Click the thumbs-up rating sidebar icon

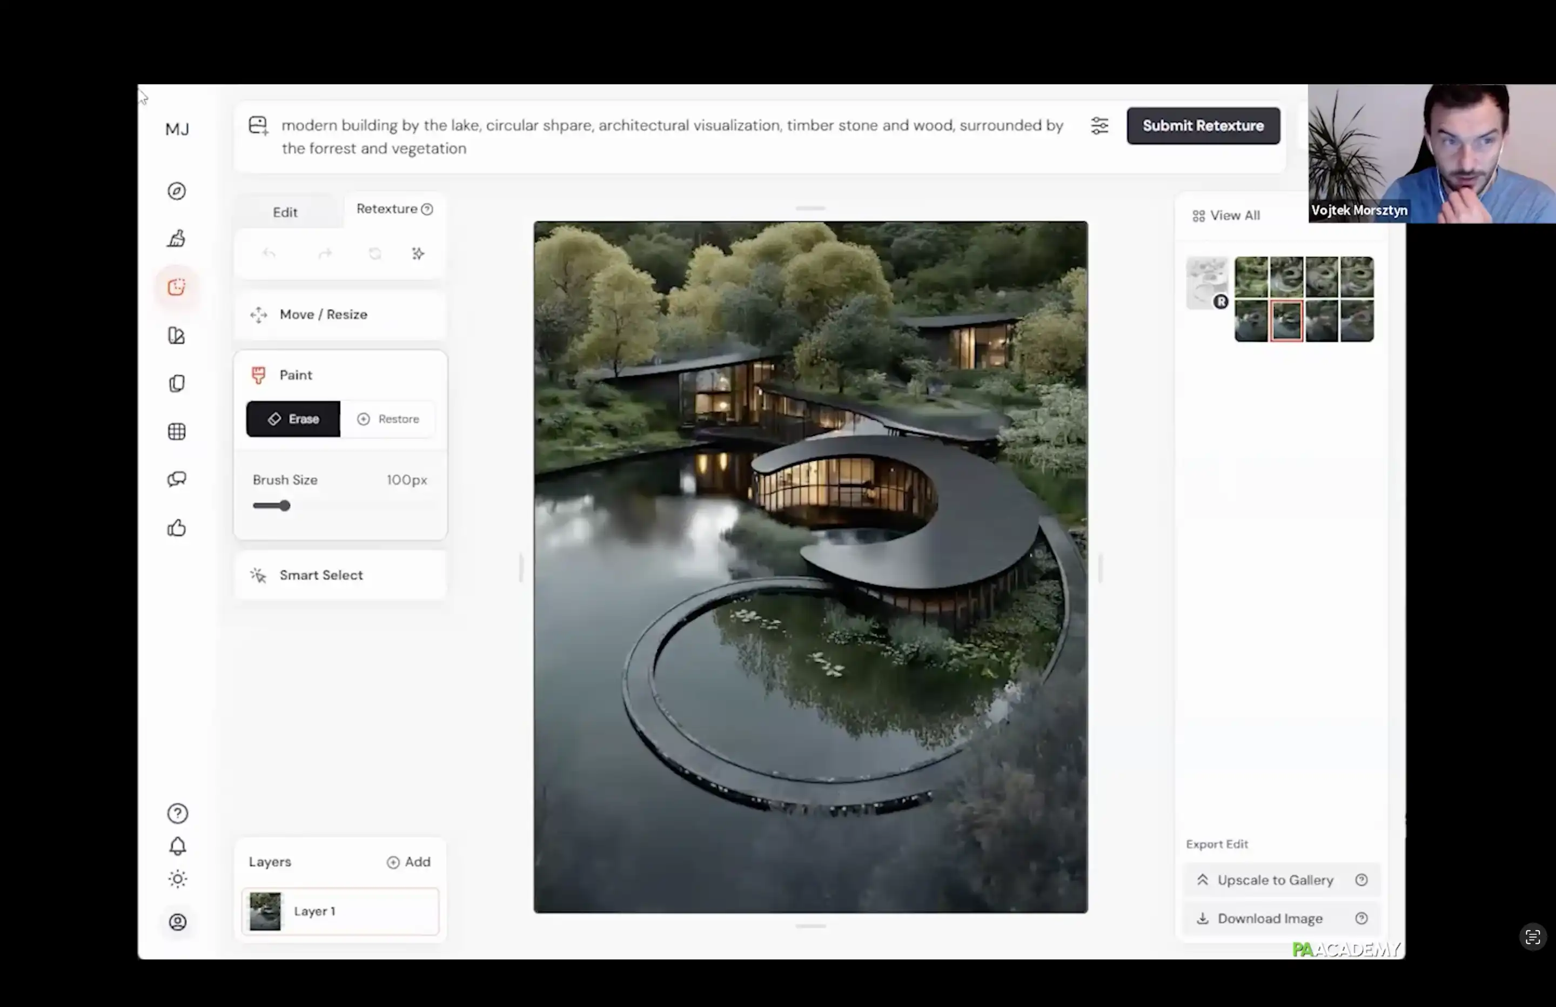point(177,528)
